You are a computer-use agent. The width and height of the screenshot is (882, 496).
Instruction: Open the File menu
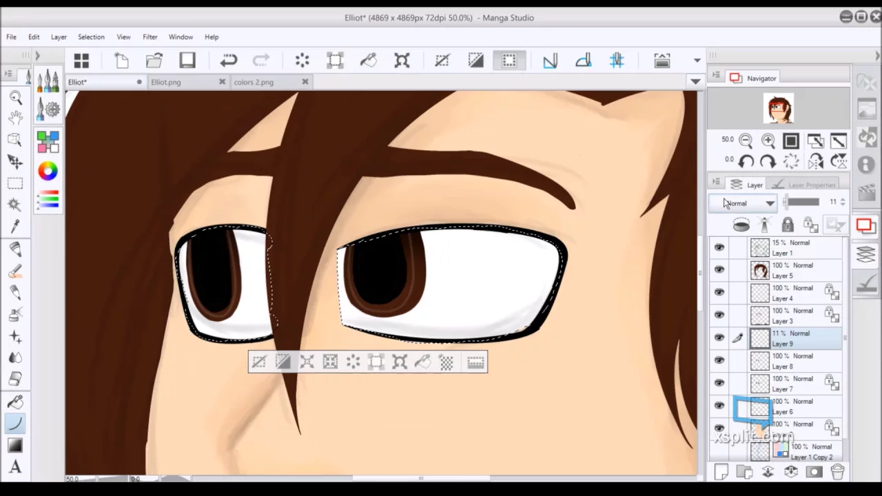coord(12,37)
